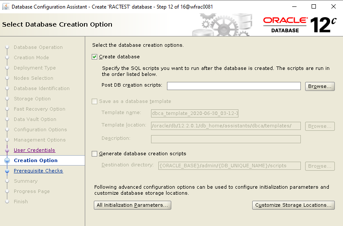This screenshot has width=343, height=226.
Task: Click Nodes Selection in the step list
Action: click(x=34, y=78)
